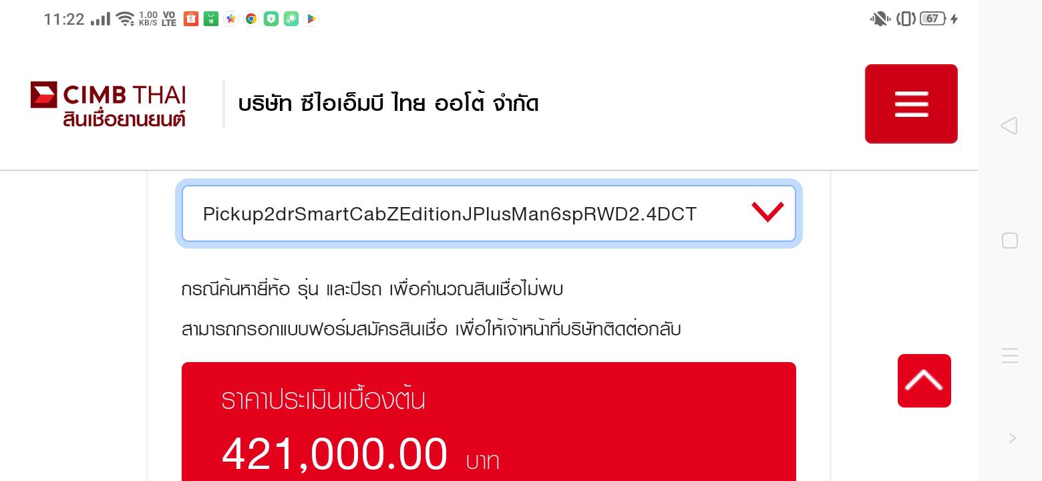Open the Pickup2drSmartCab model selector field
This screenshot has width=1042, height=481.
[x=488, y=214]
